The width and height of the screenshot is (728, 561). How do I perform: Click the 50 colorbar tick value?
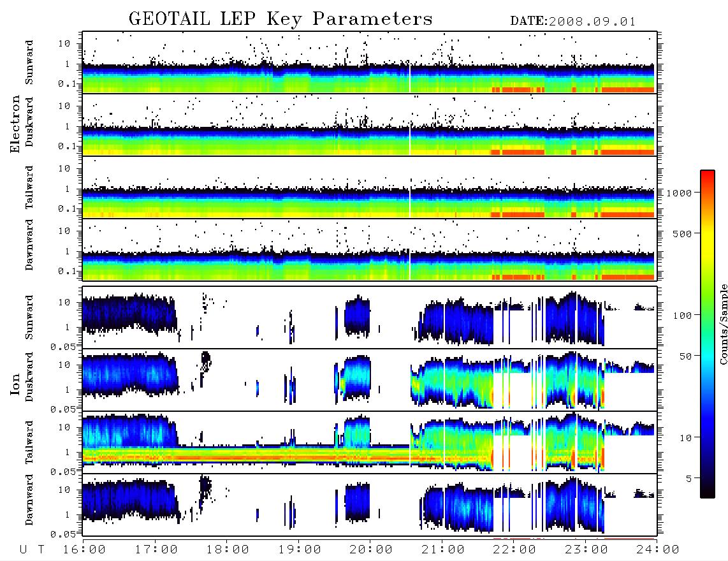pos(686,356)
